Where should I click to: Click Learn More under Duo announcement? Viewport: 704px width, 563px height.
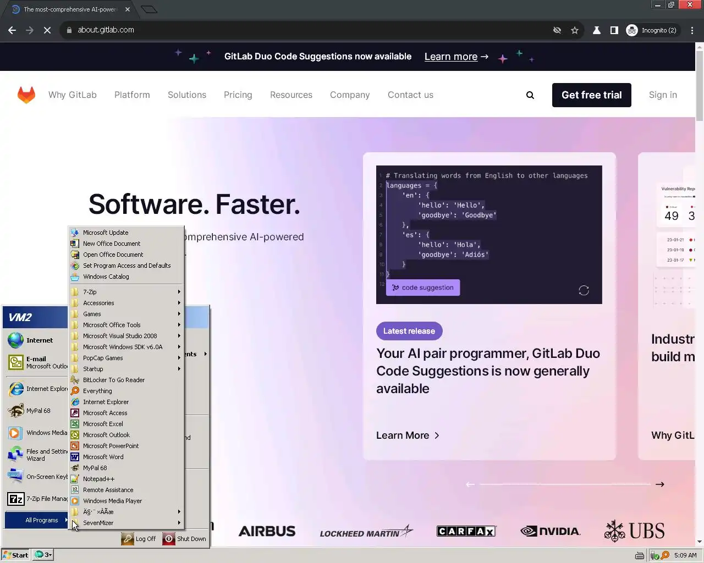[408, 435]
